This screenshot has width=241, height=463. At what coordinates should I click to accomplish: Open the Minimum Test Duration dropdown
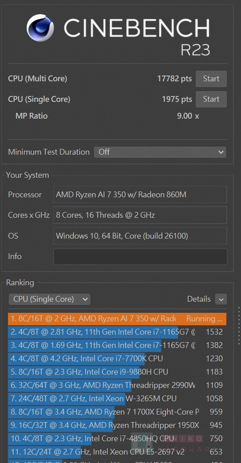(160, 152)
